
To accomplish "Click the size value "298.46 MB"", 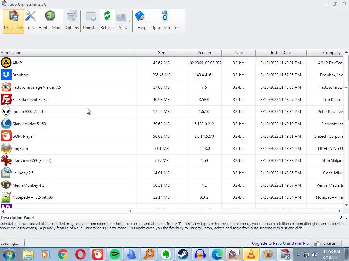I will (x=161, y=75).
